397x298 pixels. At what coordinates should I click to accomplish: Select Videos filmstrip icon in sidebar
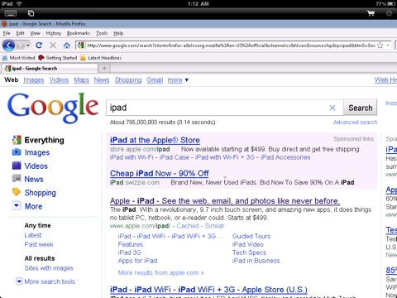click(x=17, y=166)
